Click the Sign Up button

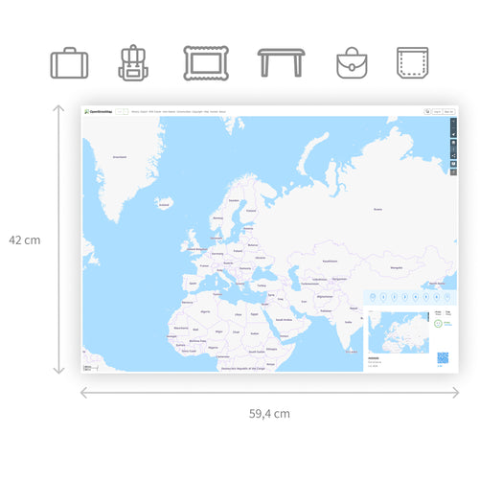(448, 112)
